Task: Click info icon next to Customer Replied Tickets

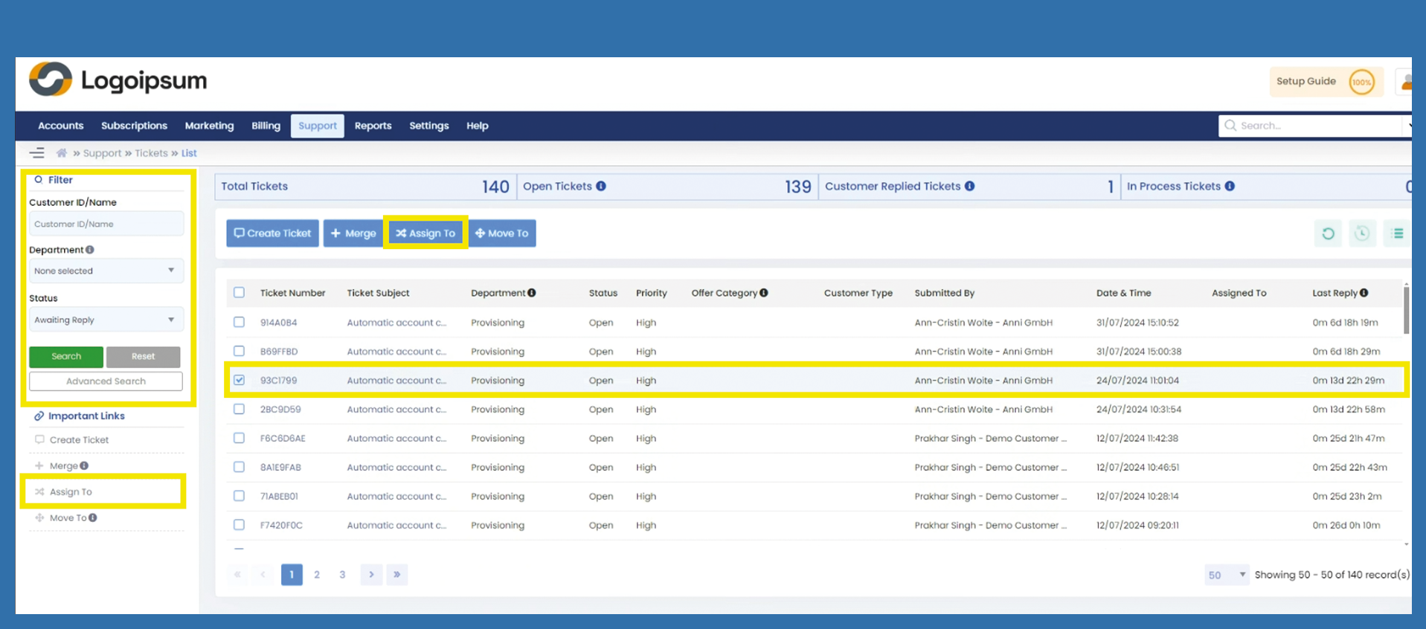Action: pyautogui.click(x=969, y=187)
